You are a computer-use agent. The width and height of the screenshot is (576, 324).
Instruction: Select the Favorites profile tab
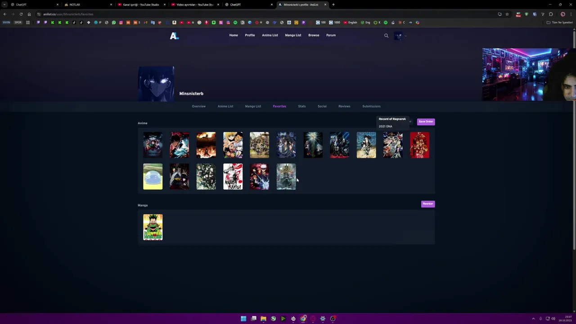coord(279,106)
